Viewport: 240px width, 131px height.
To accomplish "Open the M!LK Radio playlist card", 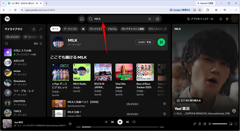I will (82, 78).
